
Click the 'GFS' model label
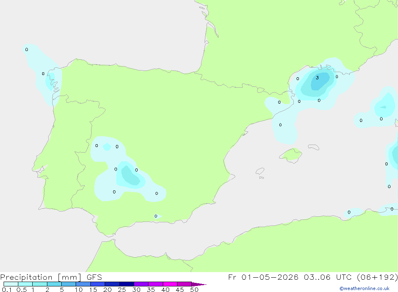click(94, 277)
